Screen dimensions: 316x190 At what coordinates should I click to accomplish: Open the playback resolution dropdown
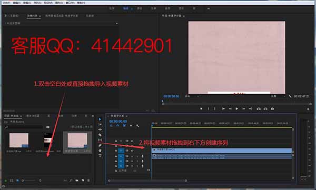[278, 96]
